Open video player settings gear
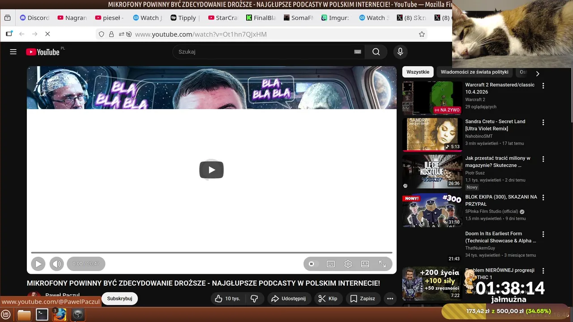 tap(348, 264)
